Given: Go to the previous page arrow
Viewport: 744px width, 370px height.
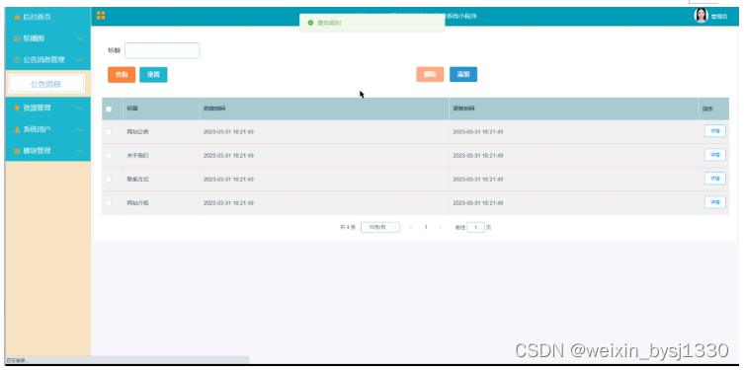Looking at the screenshot, I should point(411,227).
